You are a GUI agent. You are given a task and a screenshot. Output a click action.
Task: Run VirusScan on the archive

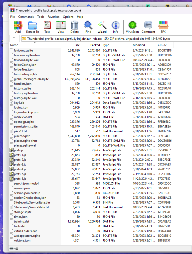click(133, 27)
